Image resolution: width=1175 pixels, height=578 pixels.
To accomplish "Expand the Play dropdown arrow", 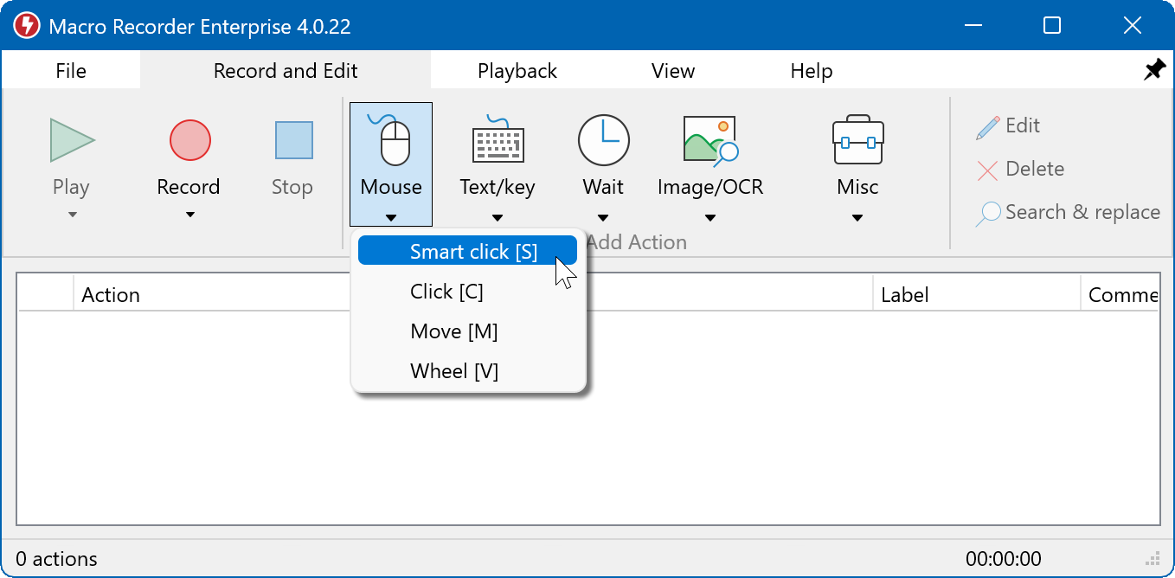I will 71,214.
